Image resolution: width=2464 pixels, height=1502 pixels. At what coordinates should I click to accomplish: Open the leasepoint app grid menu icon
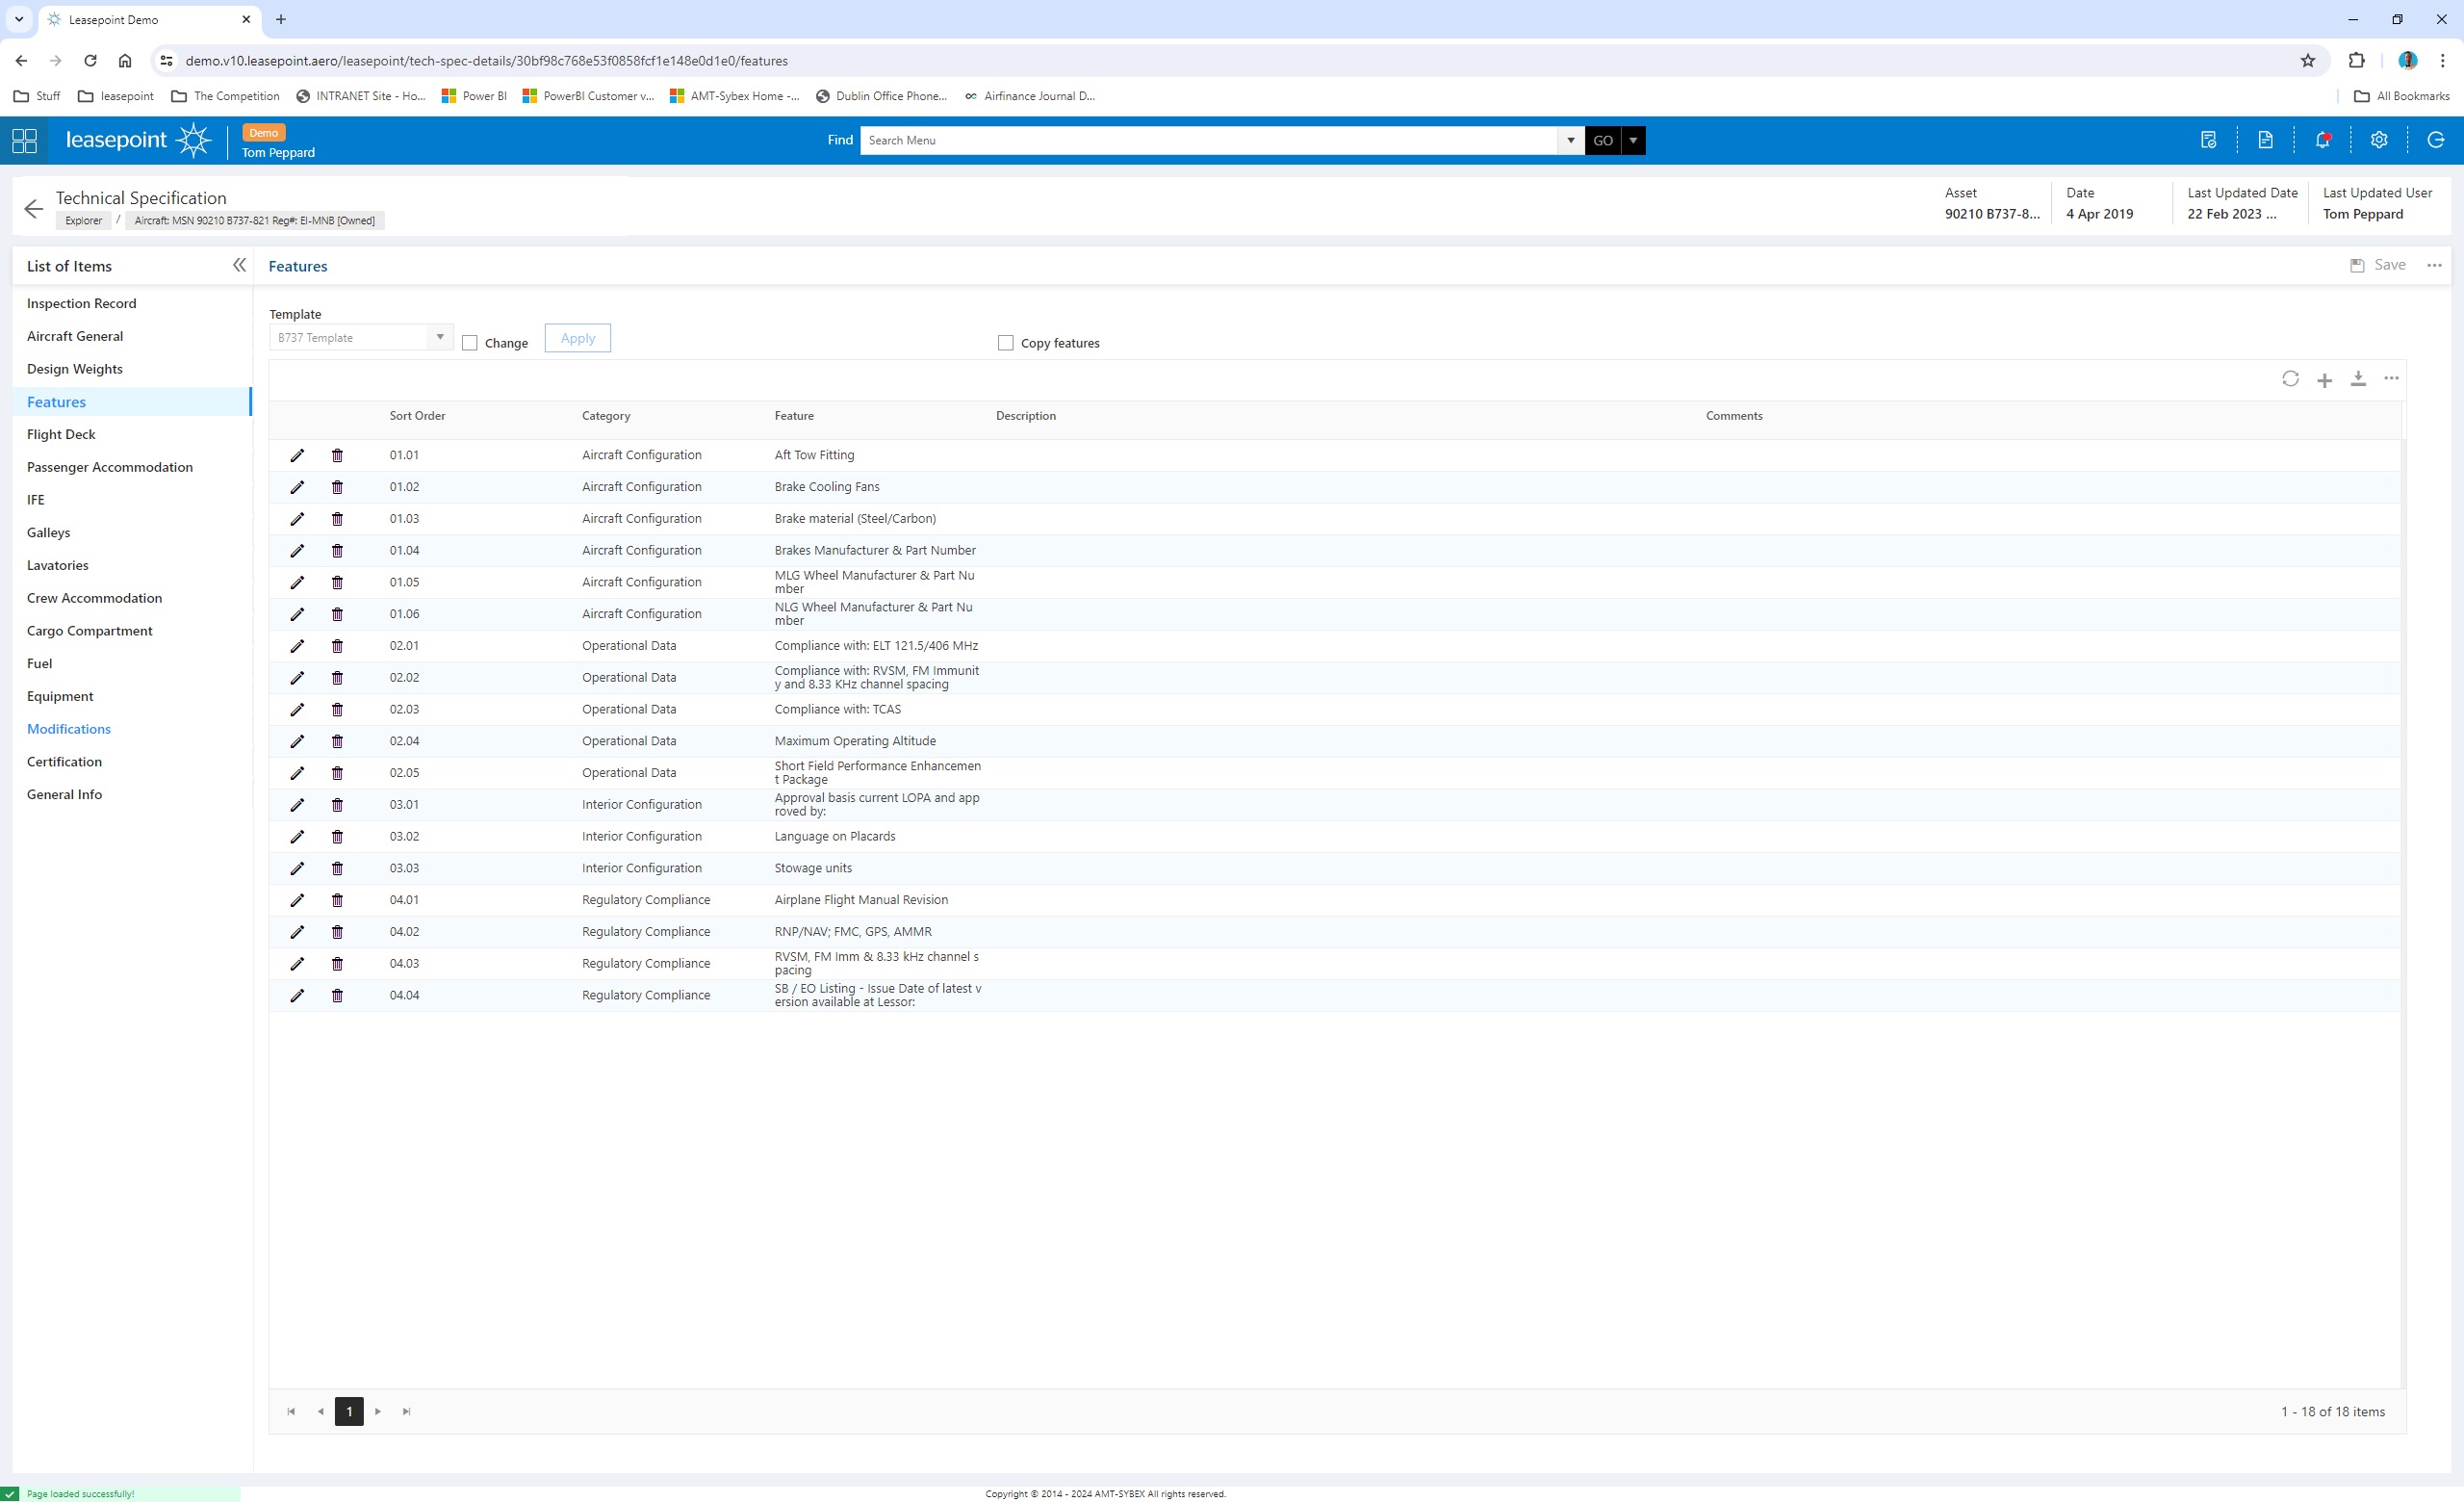pyautogui.click(x=24, y=140)
